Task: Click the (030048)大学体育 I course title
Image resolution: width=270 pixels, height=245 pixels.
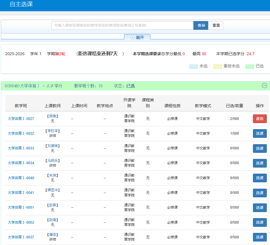Action: pyautogui.click(x=22, y=86)
